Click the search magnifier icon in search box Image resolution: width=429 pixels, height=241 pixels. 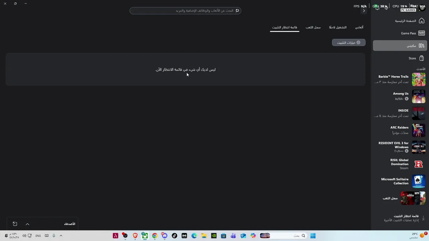point(237,11)
